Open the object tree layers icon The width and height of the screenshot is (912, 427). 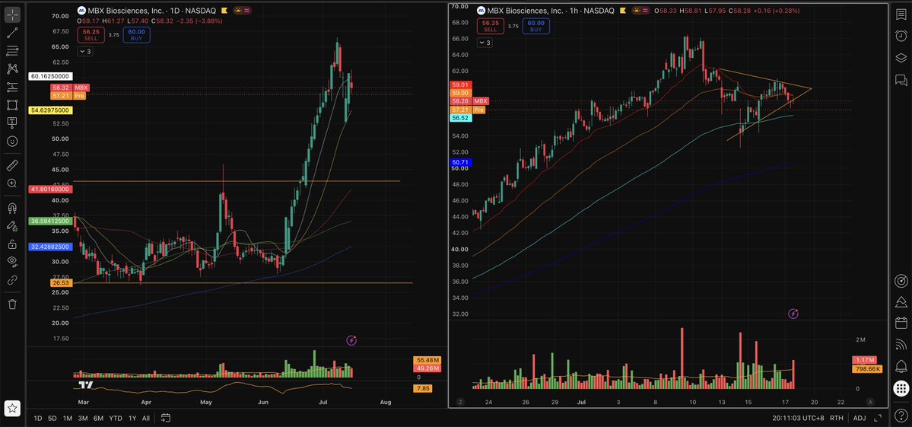901,58
